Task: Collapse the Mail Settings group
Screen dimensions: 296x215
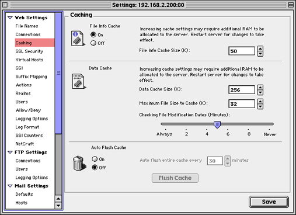Action: (x=10, y=186)
